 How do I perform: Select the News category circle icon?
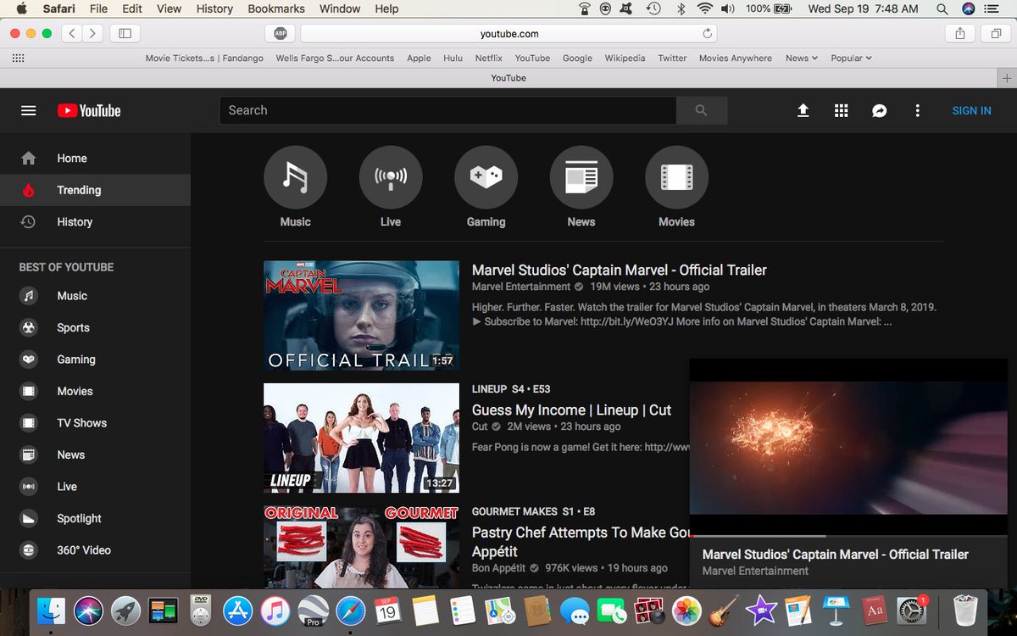pyautogui.click(x=581, y=177)
